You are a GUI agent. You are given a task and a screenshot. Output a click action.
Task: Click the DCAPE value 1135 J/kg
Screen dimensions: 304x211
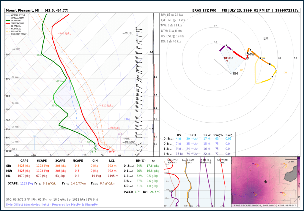(x=26, y=183)
